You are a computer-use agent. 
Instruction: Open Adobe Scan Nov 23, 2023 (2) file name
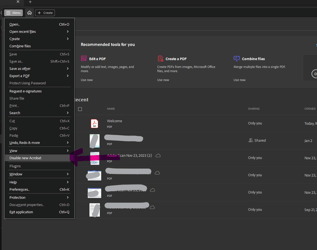130,155
